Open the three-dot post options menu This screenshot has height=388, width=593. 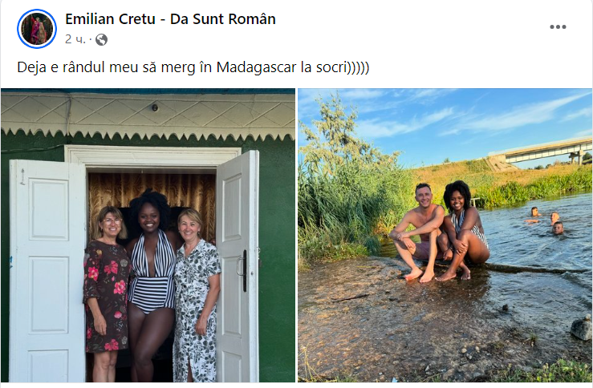coord(558,26)
